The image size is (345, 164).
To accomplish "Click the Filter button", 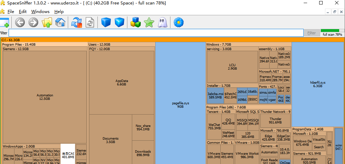I will [312, 33].
